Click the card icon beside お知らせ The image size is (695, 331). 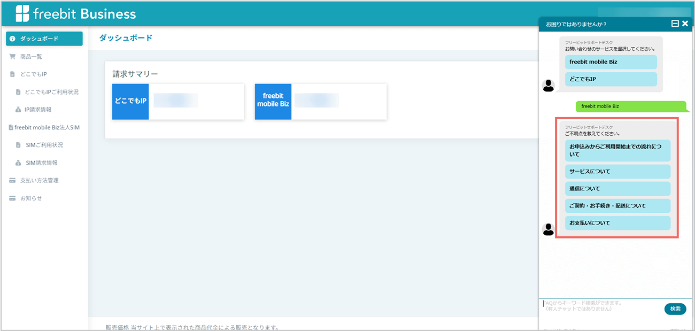point(12,198)
